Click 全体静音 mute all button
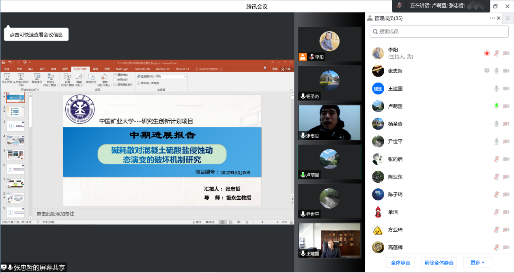Image resolution: width=514 pixels, height=273 pixels. (400, 262)
